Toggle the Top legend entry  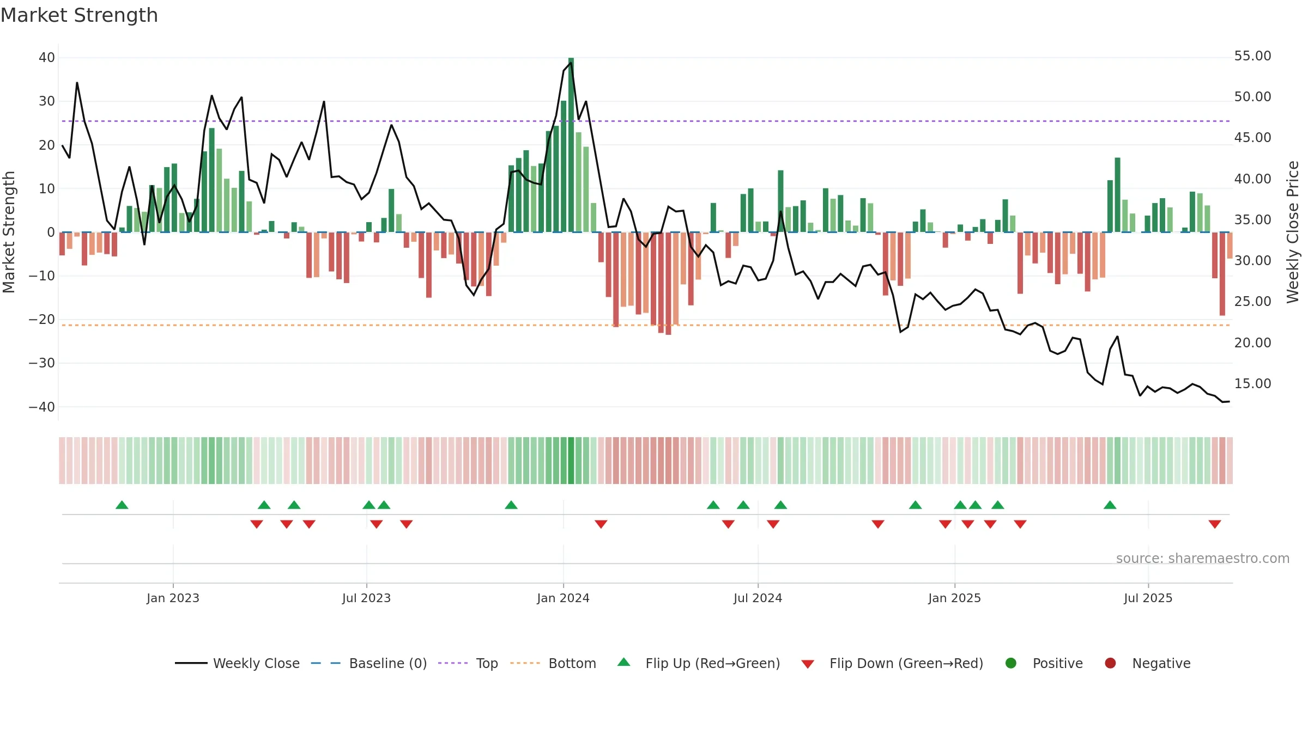468,663
